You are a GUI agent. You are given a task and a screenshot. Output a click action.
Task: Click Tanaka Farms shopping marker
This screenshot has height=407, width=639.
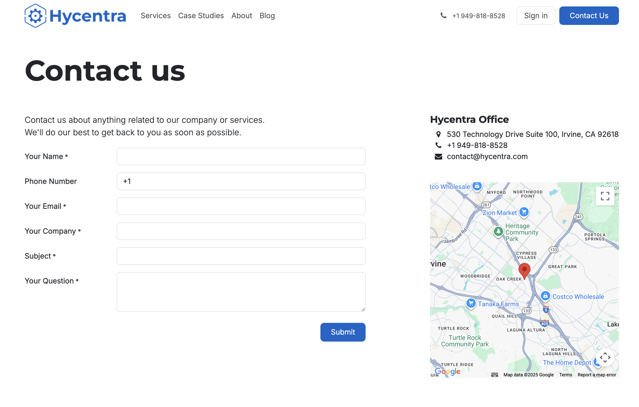(x=471, y=303)
